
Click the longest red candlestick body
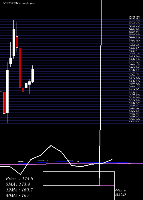(x=20, y=68)
